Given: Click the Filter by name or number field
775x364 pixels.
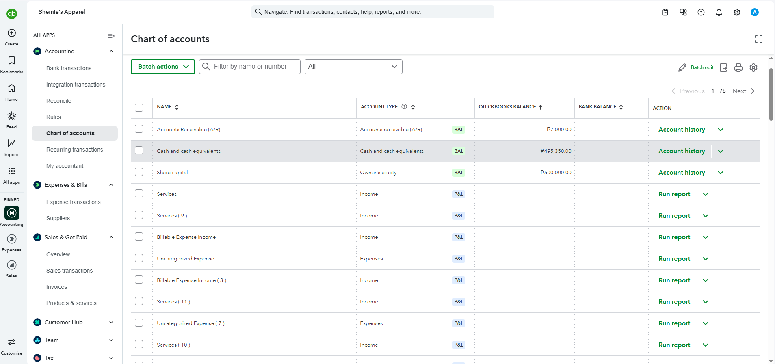Looking at the screenshot, I should [250, 67].
